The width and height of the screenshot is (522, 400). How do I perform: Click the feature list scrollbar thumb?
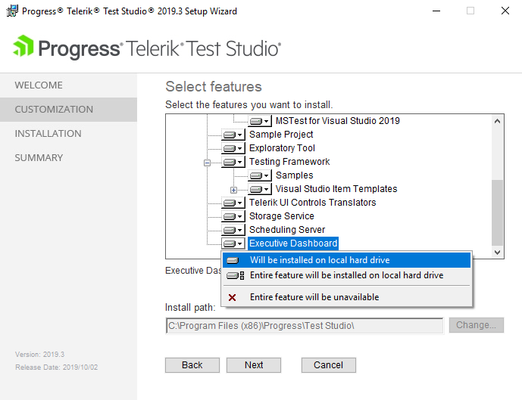point(497,212)
